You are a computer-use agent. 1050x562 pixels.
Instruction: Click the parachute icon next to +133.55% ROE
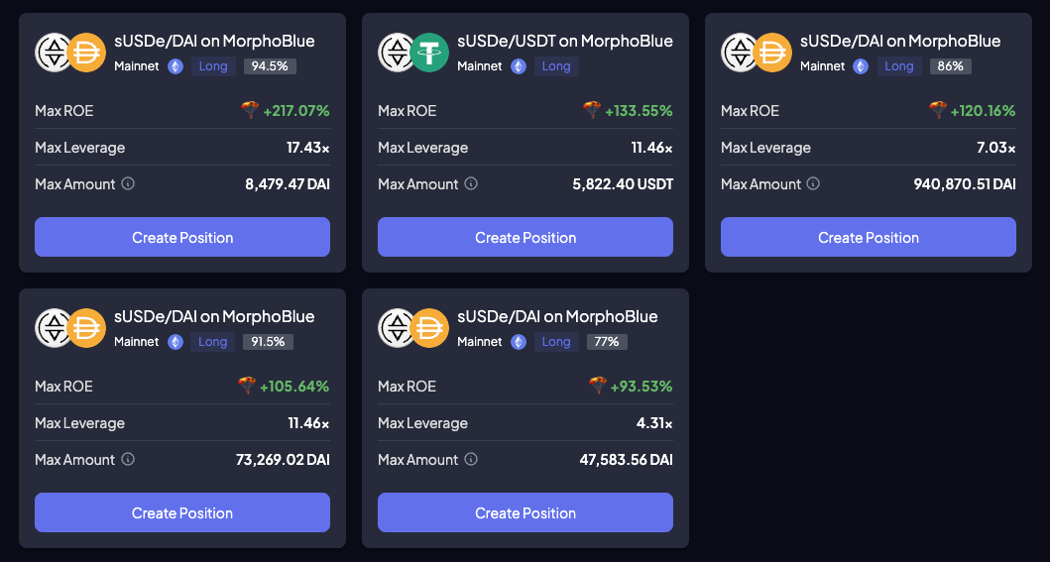click(592, 110)
